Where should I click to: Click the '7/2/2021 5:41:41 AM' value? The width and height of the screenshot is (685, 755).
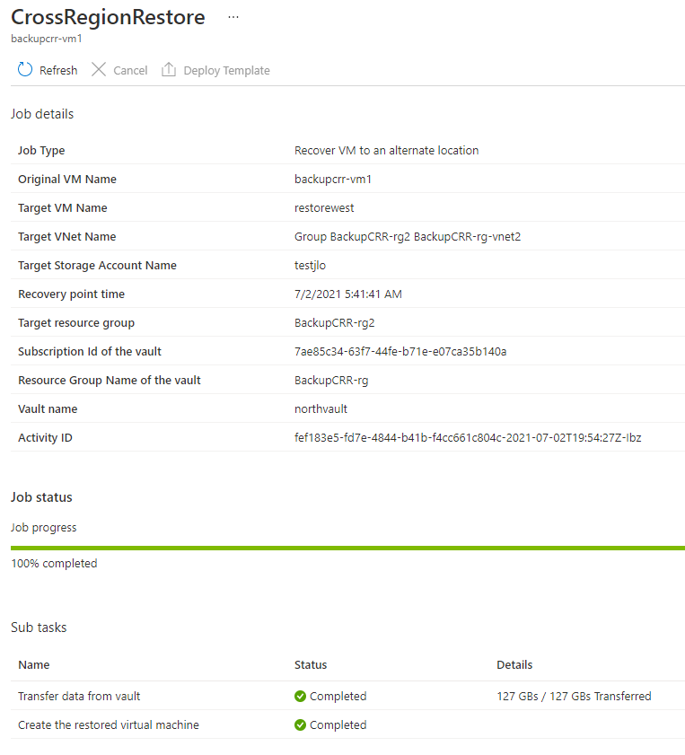(x=348, y=294)
